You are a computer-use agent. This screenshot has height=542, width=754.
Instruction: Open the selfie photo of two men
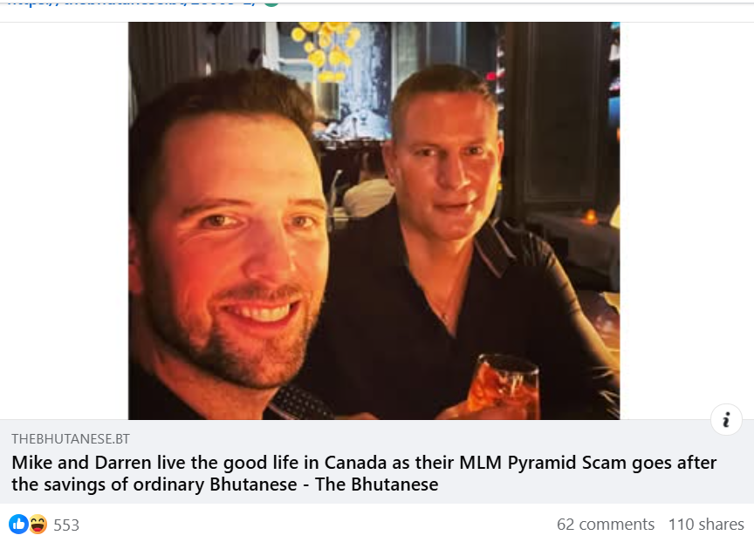pyautogui.click(x=374, y=220)
